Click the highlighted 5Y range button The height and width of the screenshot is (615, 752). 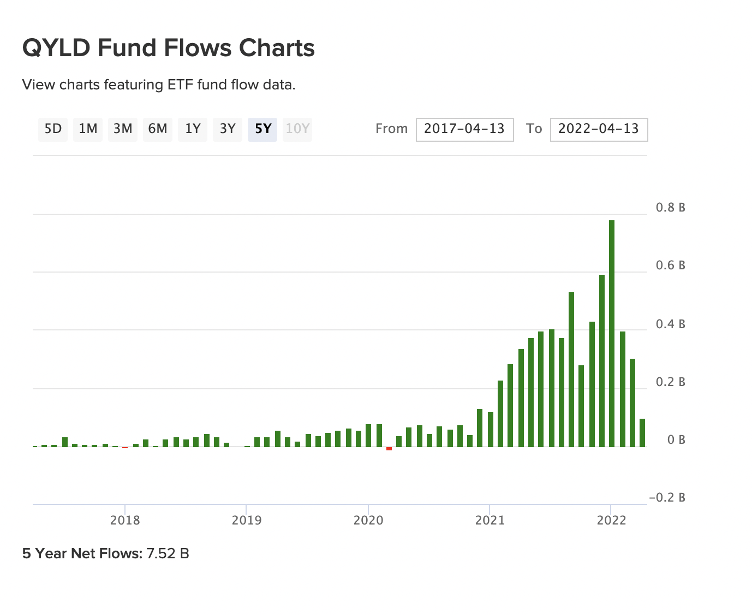tap(262, 129)
